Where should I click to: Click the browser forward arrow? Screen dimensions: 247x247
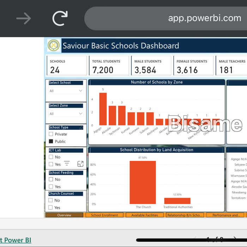[24, 18]
